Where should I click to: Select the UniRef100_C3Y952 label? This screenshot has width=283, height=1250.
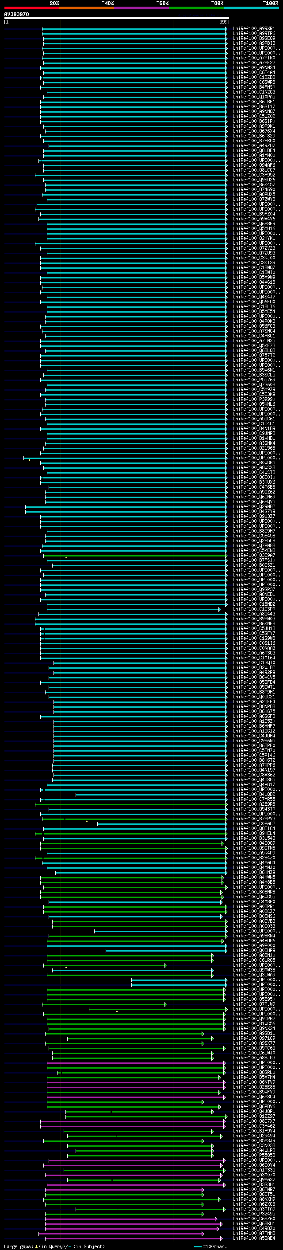click(253, 175)
